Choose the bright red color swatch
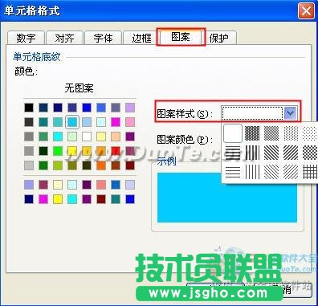The width and height of the screenshot is (318, 306). (x=116, y=151)
